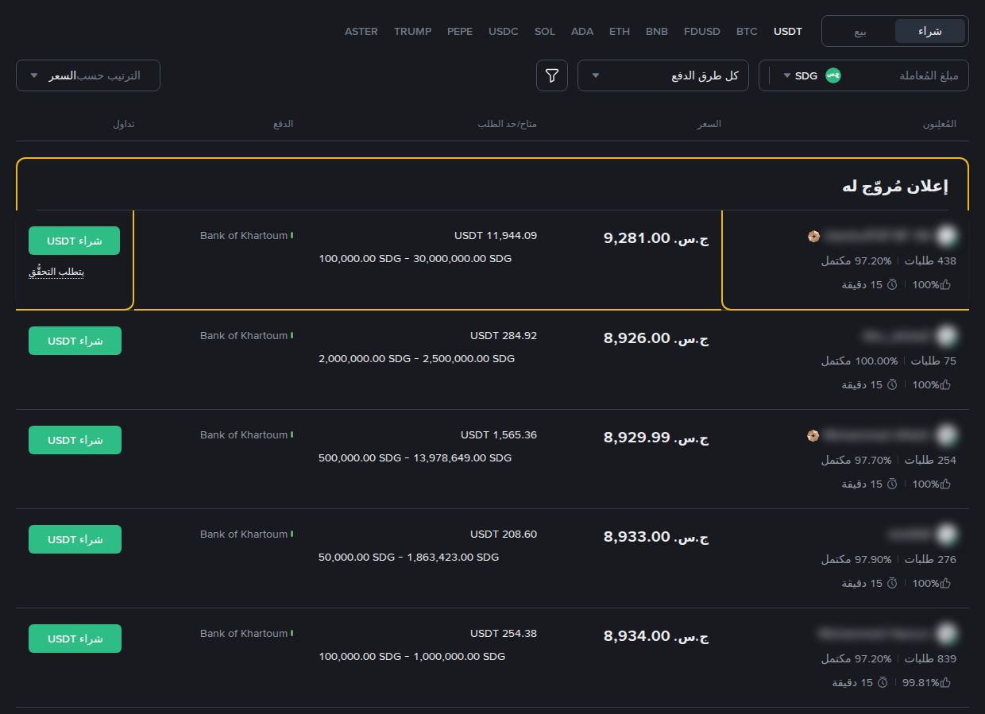Select the ETH asset tab
This screenshot has width=985, height=714.
point(620,32)
